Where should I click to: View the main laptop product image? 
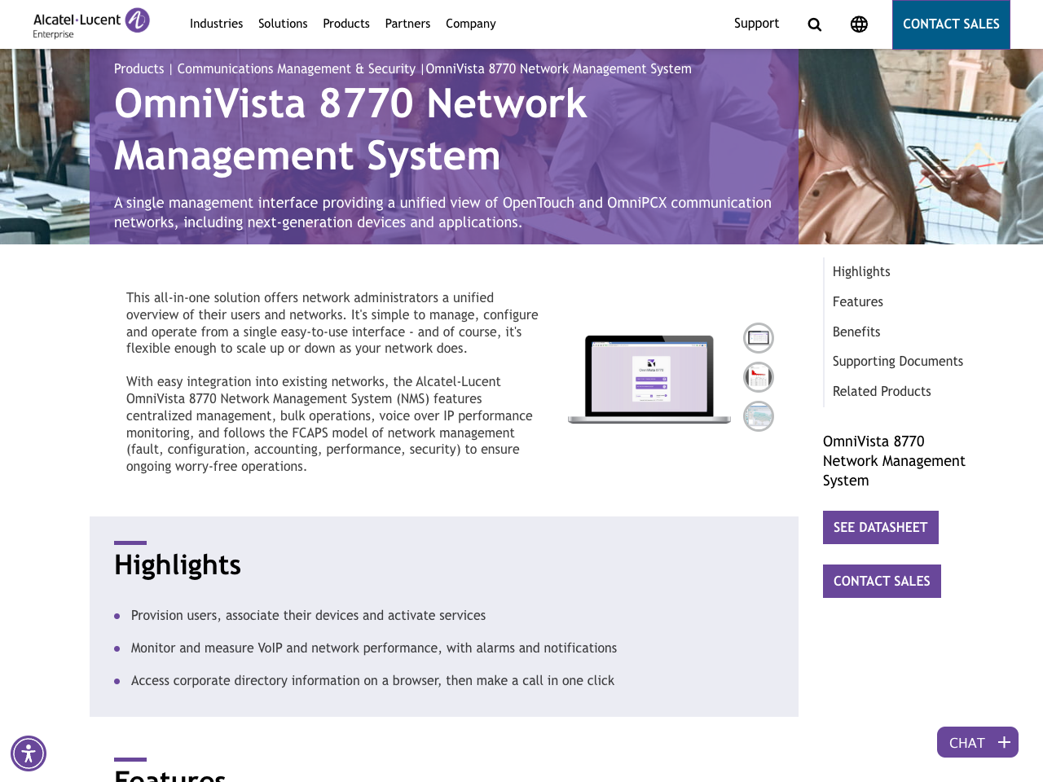pyautogui.click(x=649, y=379)
